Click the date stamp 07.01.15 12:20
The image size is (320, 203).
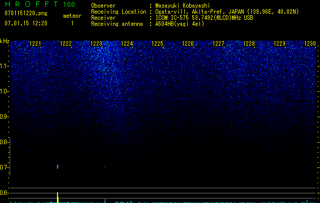[26, 23]
